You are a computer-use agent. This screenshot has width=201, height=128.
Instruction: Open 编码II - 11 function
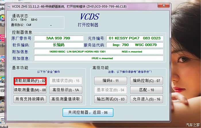point(111,81)
